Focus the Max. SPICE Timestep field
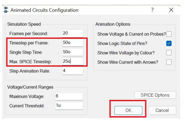The height and width of the screenshot is (121, 185). pos(73,61)
